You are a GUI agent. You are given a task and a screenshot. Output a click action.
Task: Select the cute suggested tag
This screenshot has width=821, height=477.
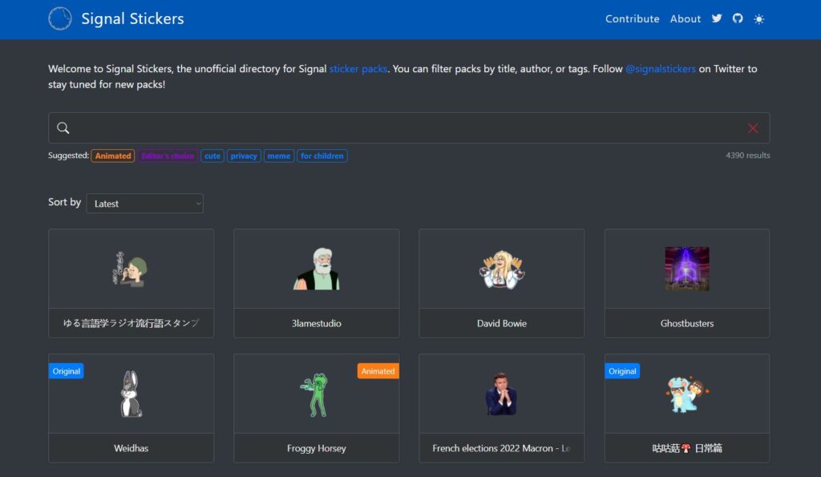(x=212, y=156)
